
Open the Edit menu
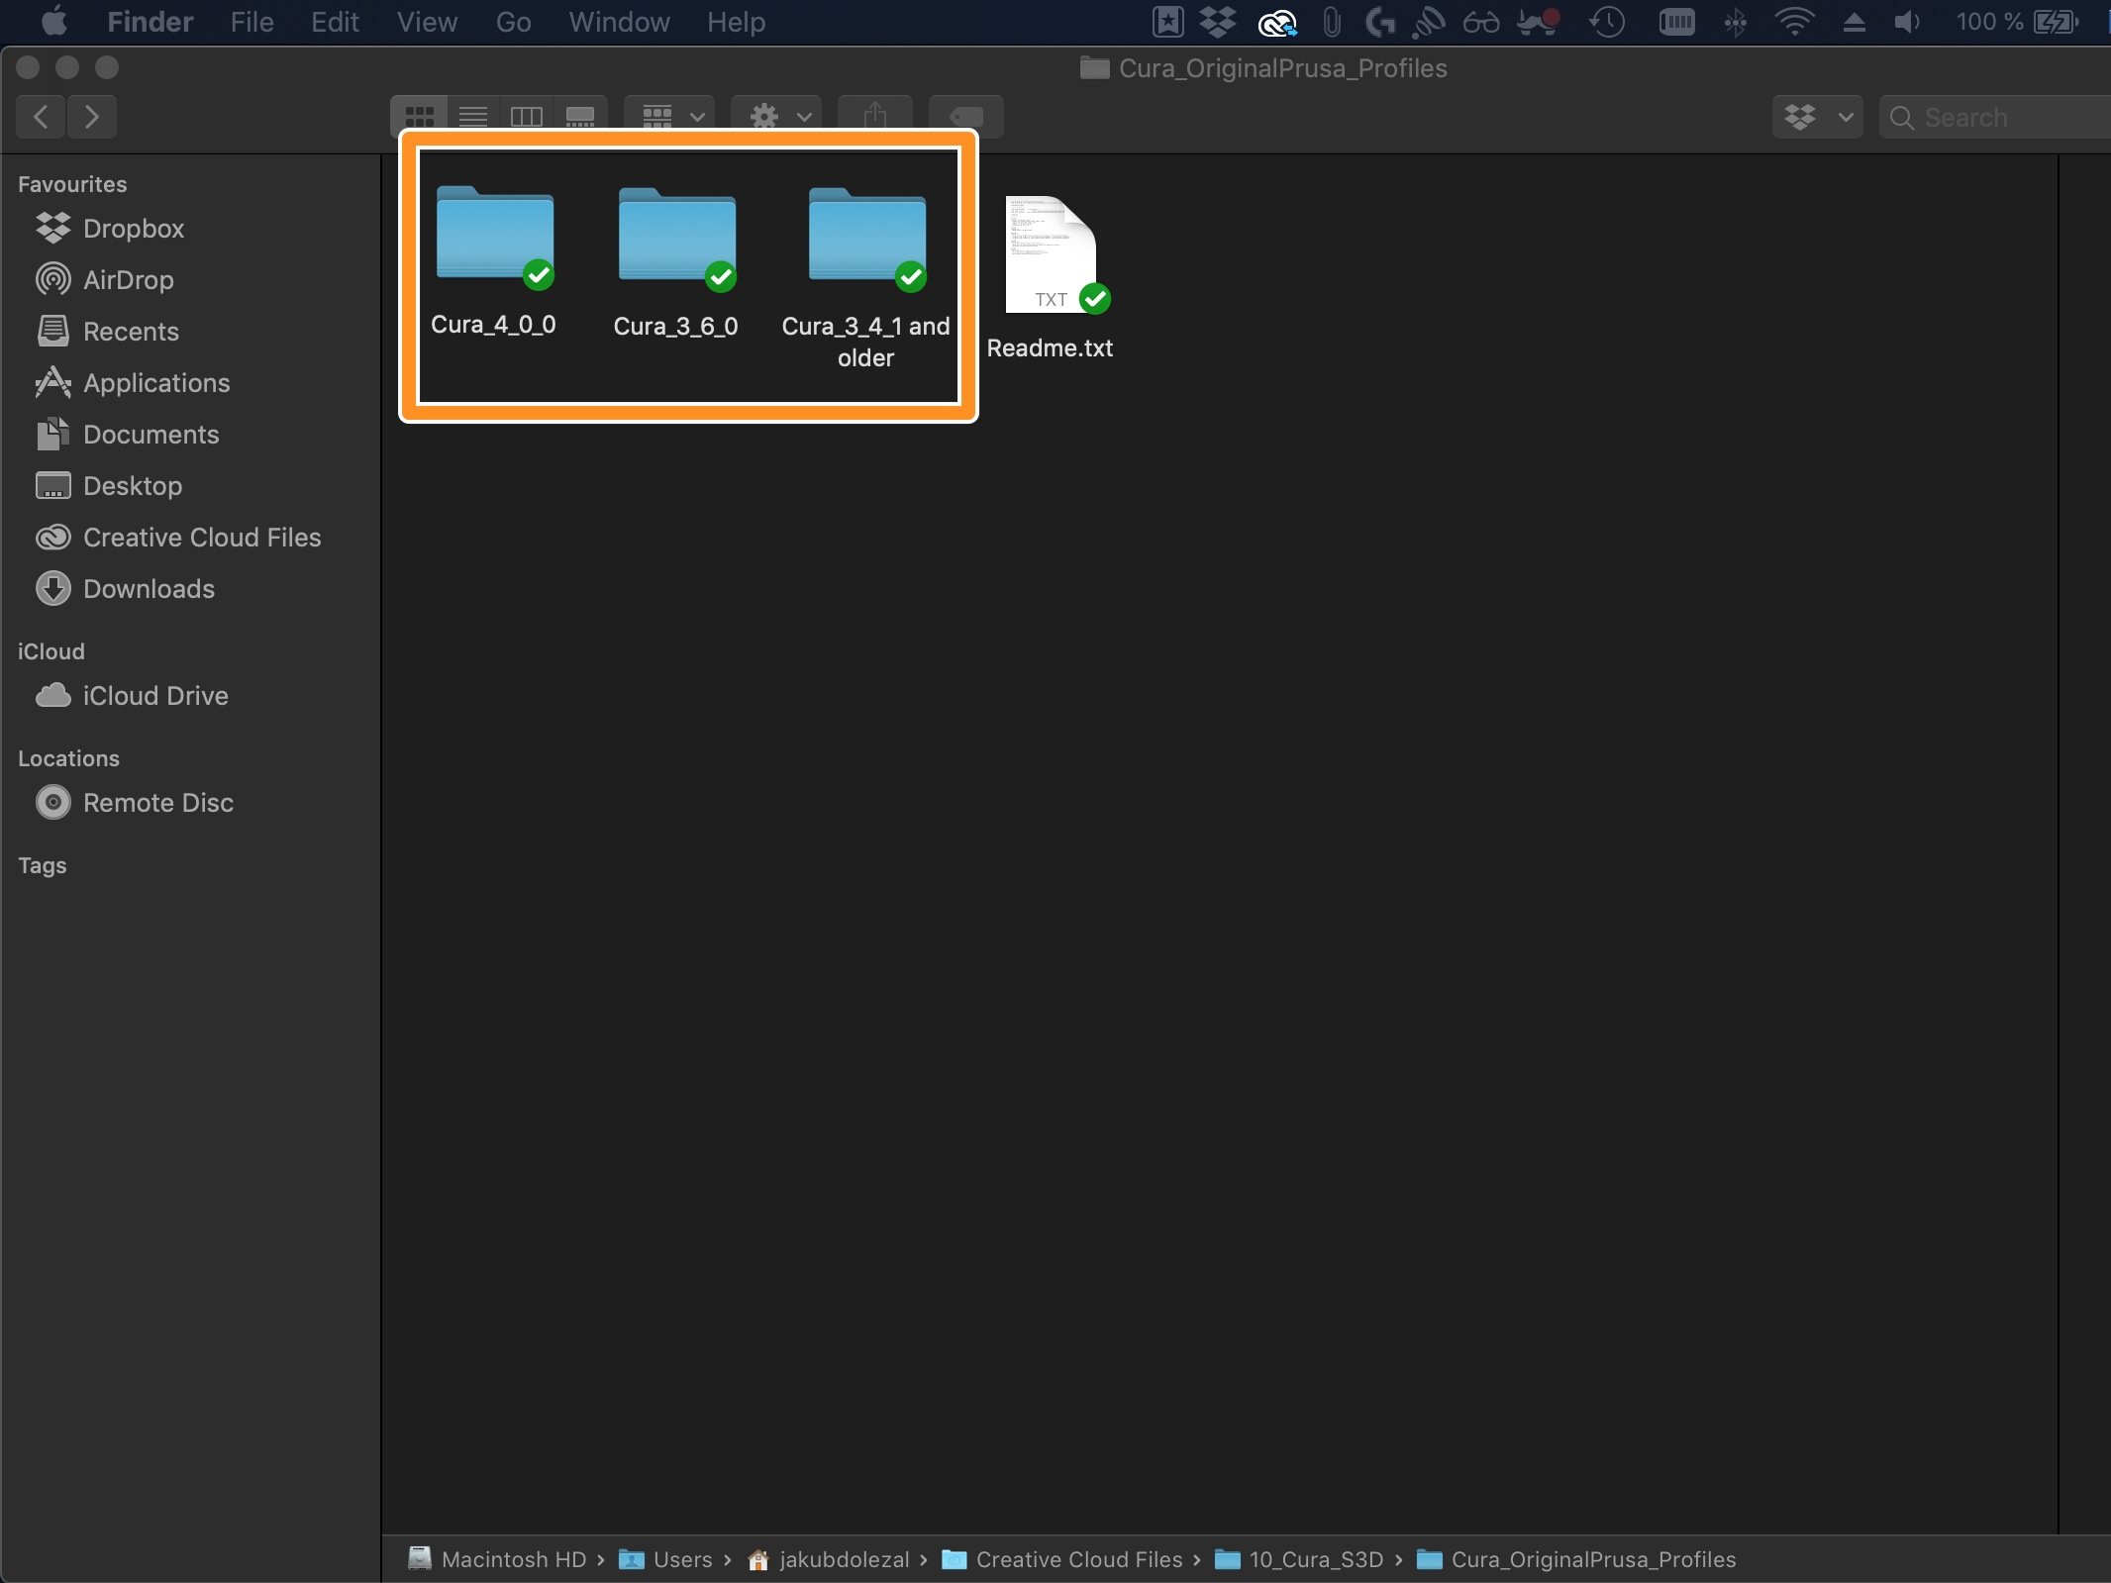335,22
